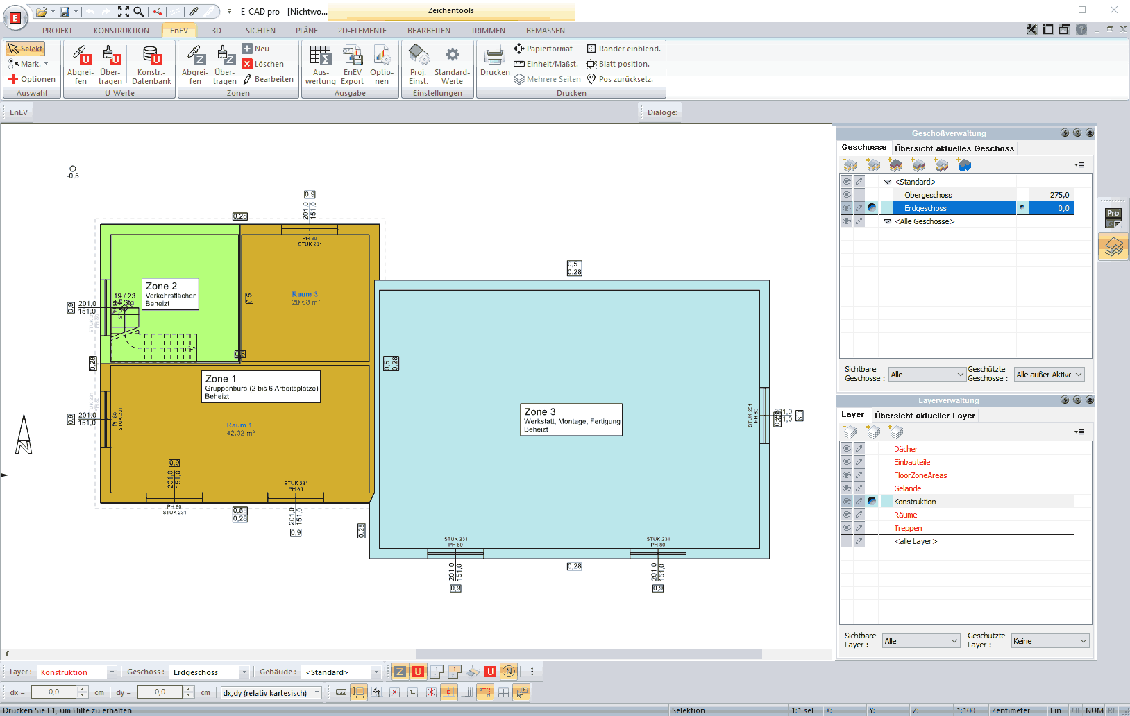The height and width of the screenshot is (716, 1130).
Task: Switch to the KONSTRUKTION ribbon tab
Action: pyautogui.click(x=121, y=31)
